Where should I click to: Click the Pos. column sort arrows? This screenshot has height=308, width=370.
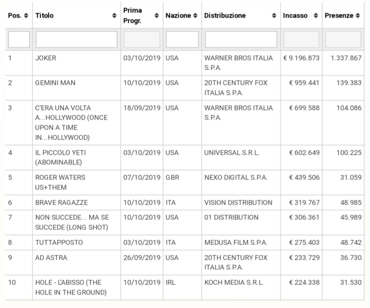click(26, 16)
